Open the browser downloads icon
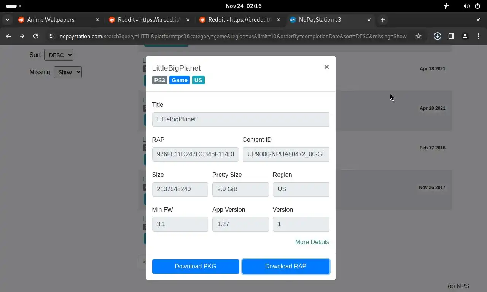This screenshot has height=292, width=487. pos(438,36)
